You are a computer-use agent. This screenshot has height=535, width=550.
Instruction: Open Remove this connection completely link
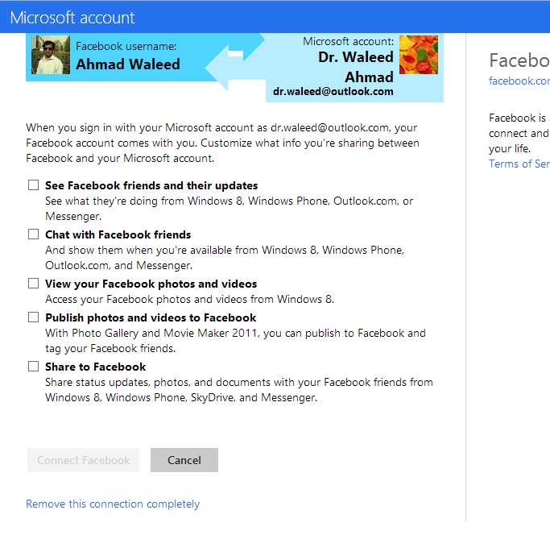point(113,504)
